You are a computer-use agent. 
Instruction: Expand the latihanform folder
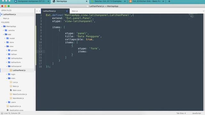tap(6, 62)
